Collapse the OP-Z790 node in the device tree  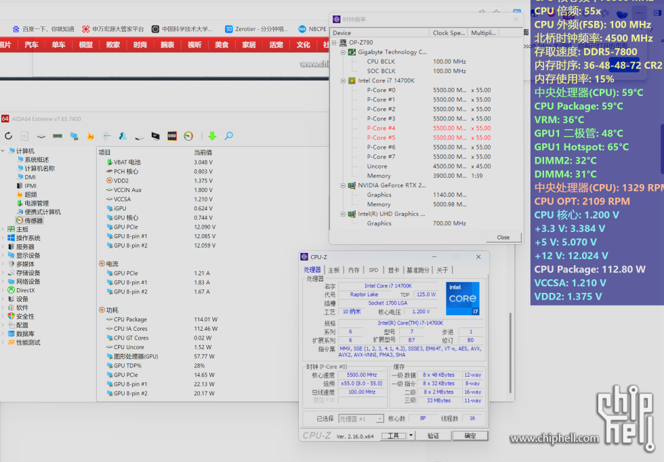334,43
